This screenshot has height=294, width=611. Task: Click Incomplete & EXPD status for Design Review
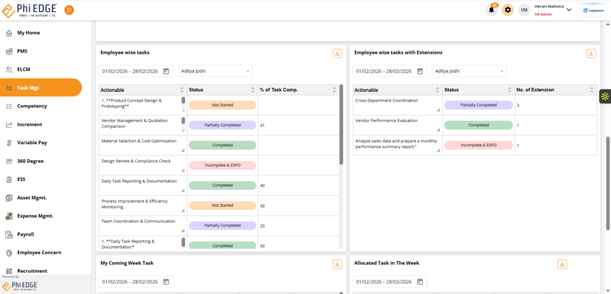click(x=222, y=165)
